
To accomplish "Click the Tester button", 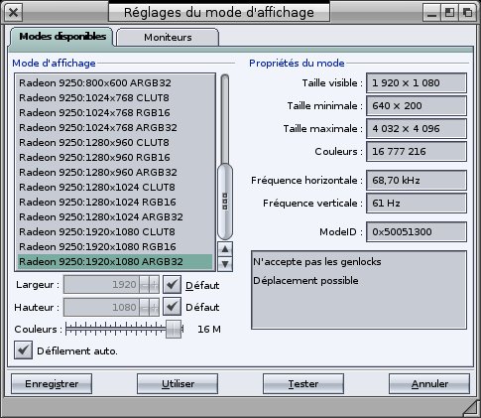I will pos(303,384).
